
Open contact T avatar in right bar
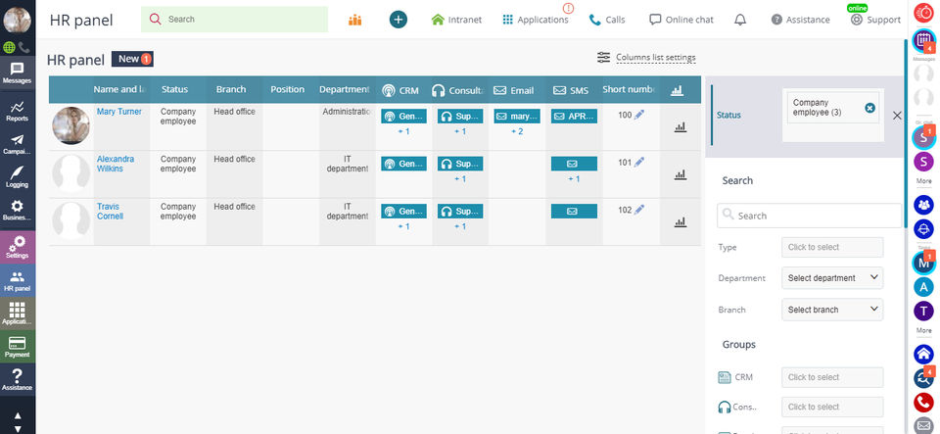click(x=923, y=311)
